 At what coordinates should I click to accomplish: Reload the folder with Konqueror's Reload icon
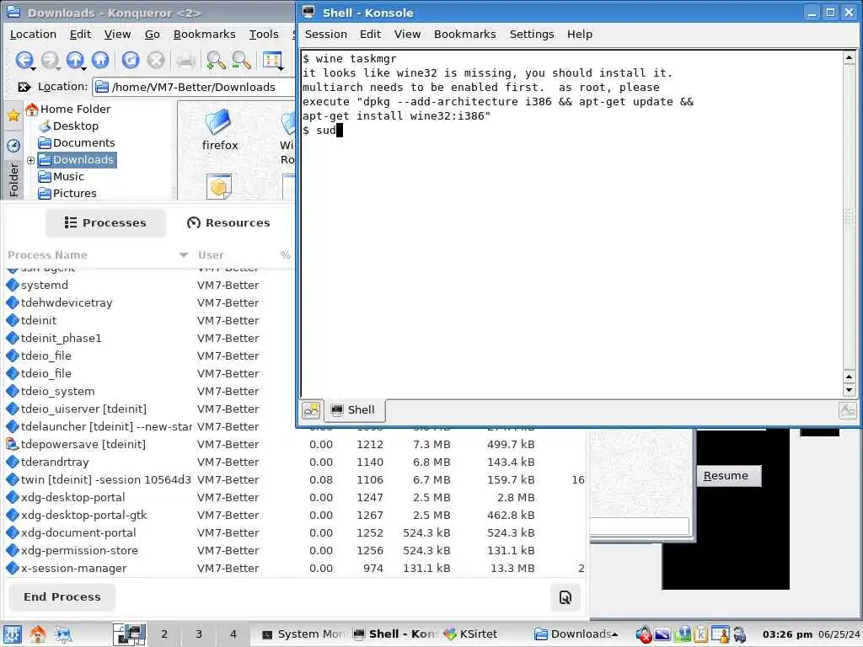131,60
